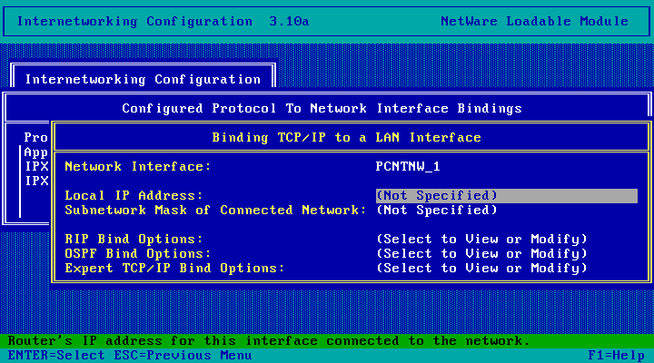
Task: Click the F1=Help key hint
Action: pos(617,356)
